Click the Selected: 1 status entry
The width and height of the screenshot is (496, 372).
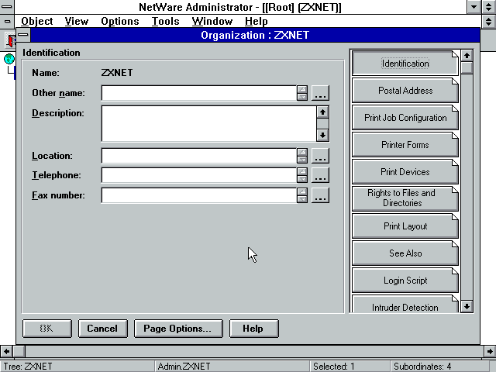point(334,367)
